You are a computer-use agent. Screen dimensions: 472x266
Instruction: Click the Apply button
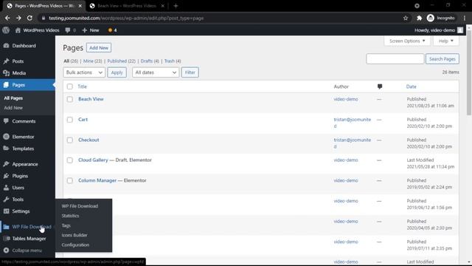click(117, 72)
